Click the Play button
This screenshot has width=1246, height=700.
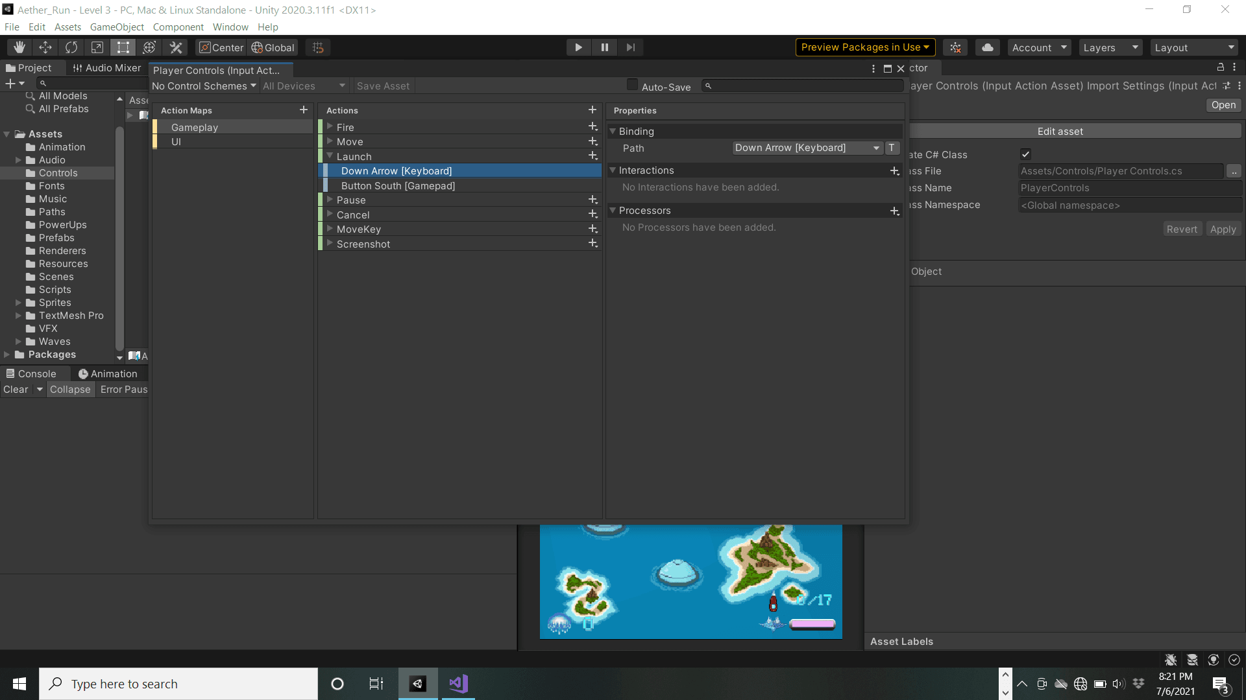pos(578,47)
